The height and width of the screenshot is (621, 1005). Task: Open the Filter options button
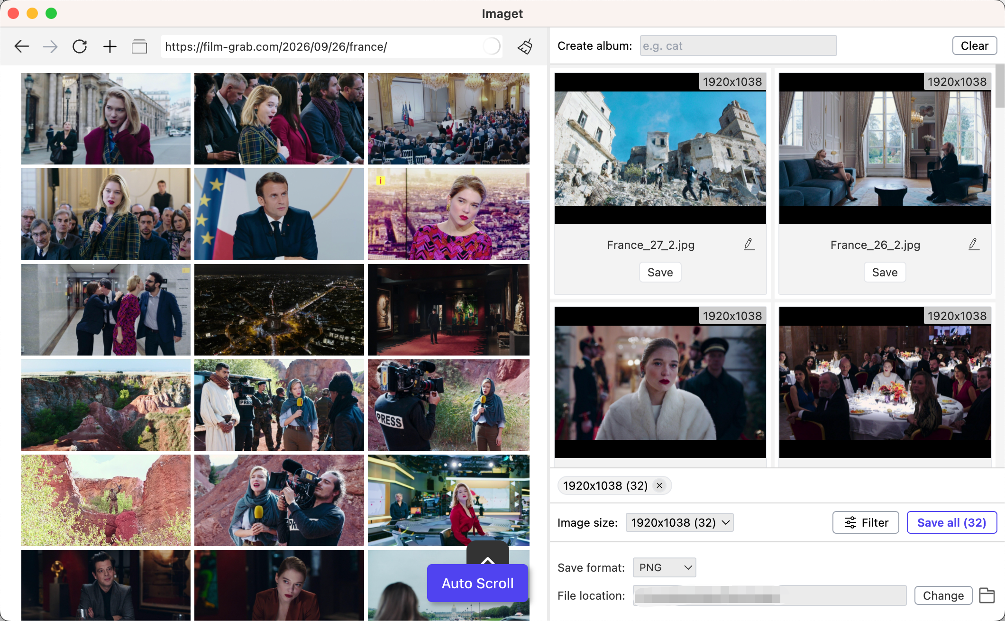coord(866,522)
